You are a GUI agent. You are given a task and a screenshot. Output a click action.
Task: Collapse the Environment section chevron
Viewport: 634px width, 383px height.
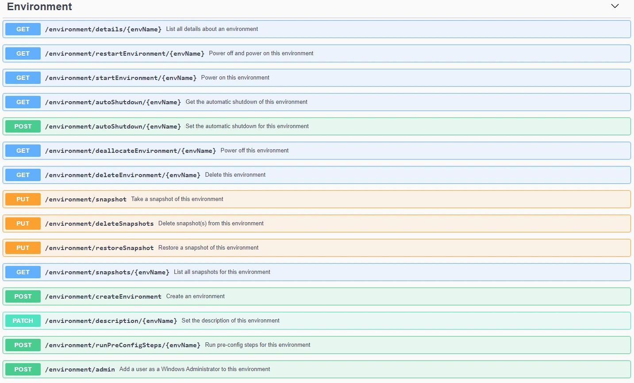[615, 6]
